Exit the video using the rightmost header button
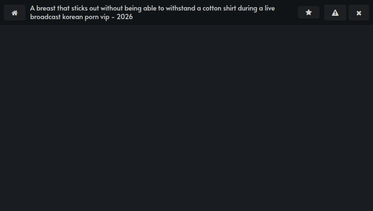373x211 pixels. click(359, 13)
